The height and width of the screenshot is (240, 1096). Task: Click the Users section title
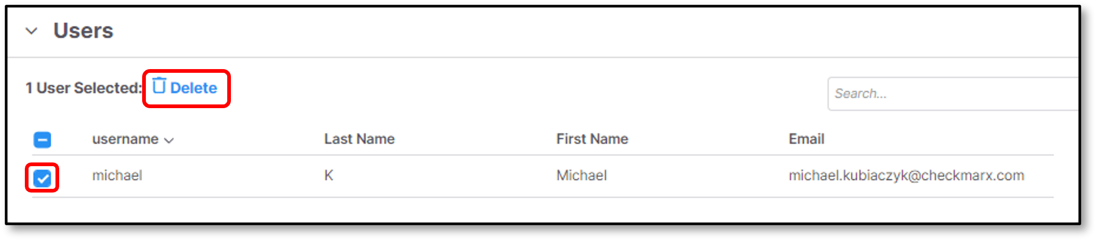[x=83, y=31]
